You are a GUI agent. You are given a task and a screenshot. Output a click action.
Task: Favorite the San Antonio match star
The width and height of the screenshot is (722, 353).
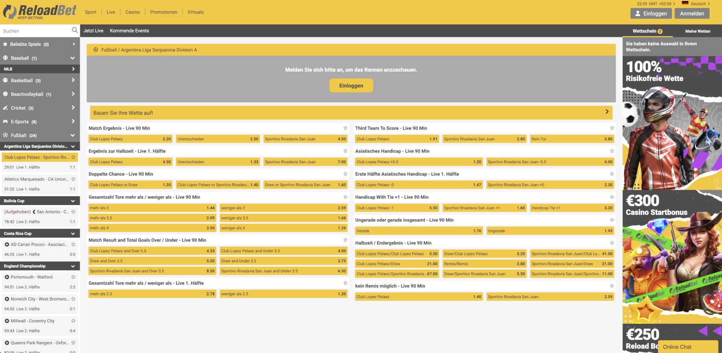[73, 212]
